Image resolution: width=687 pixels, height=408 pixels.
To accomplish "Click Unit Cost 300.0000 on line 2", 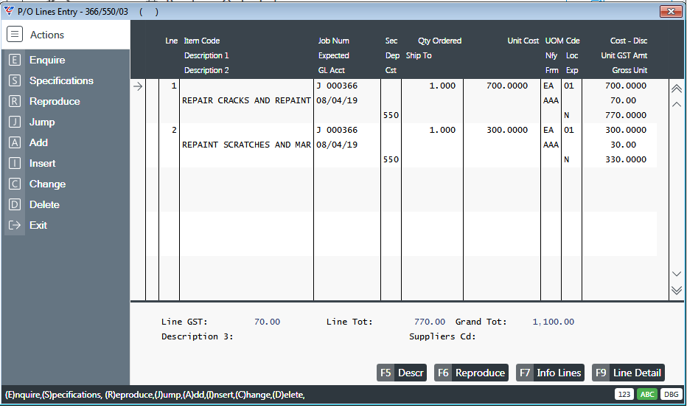I will (507, 131).
